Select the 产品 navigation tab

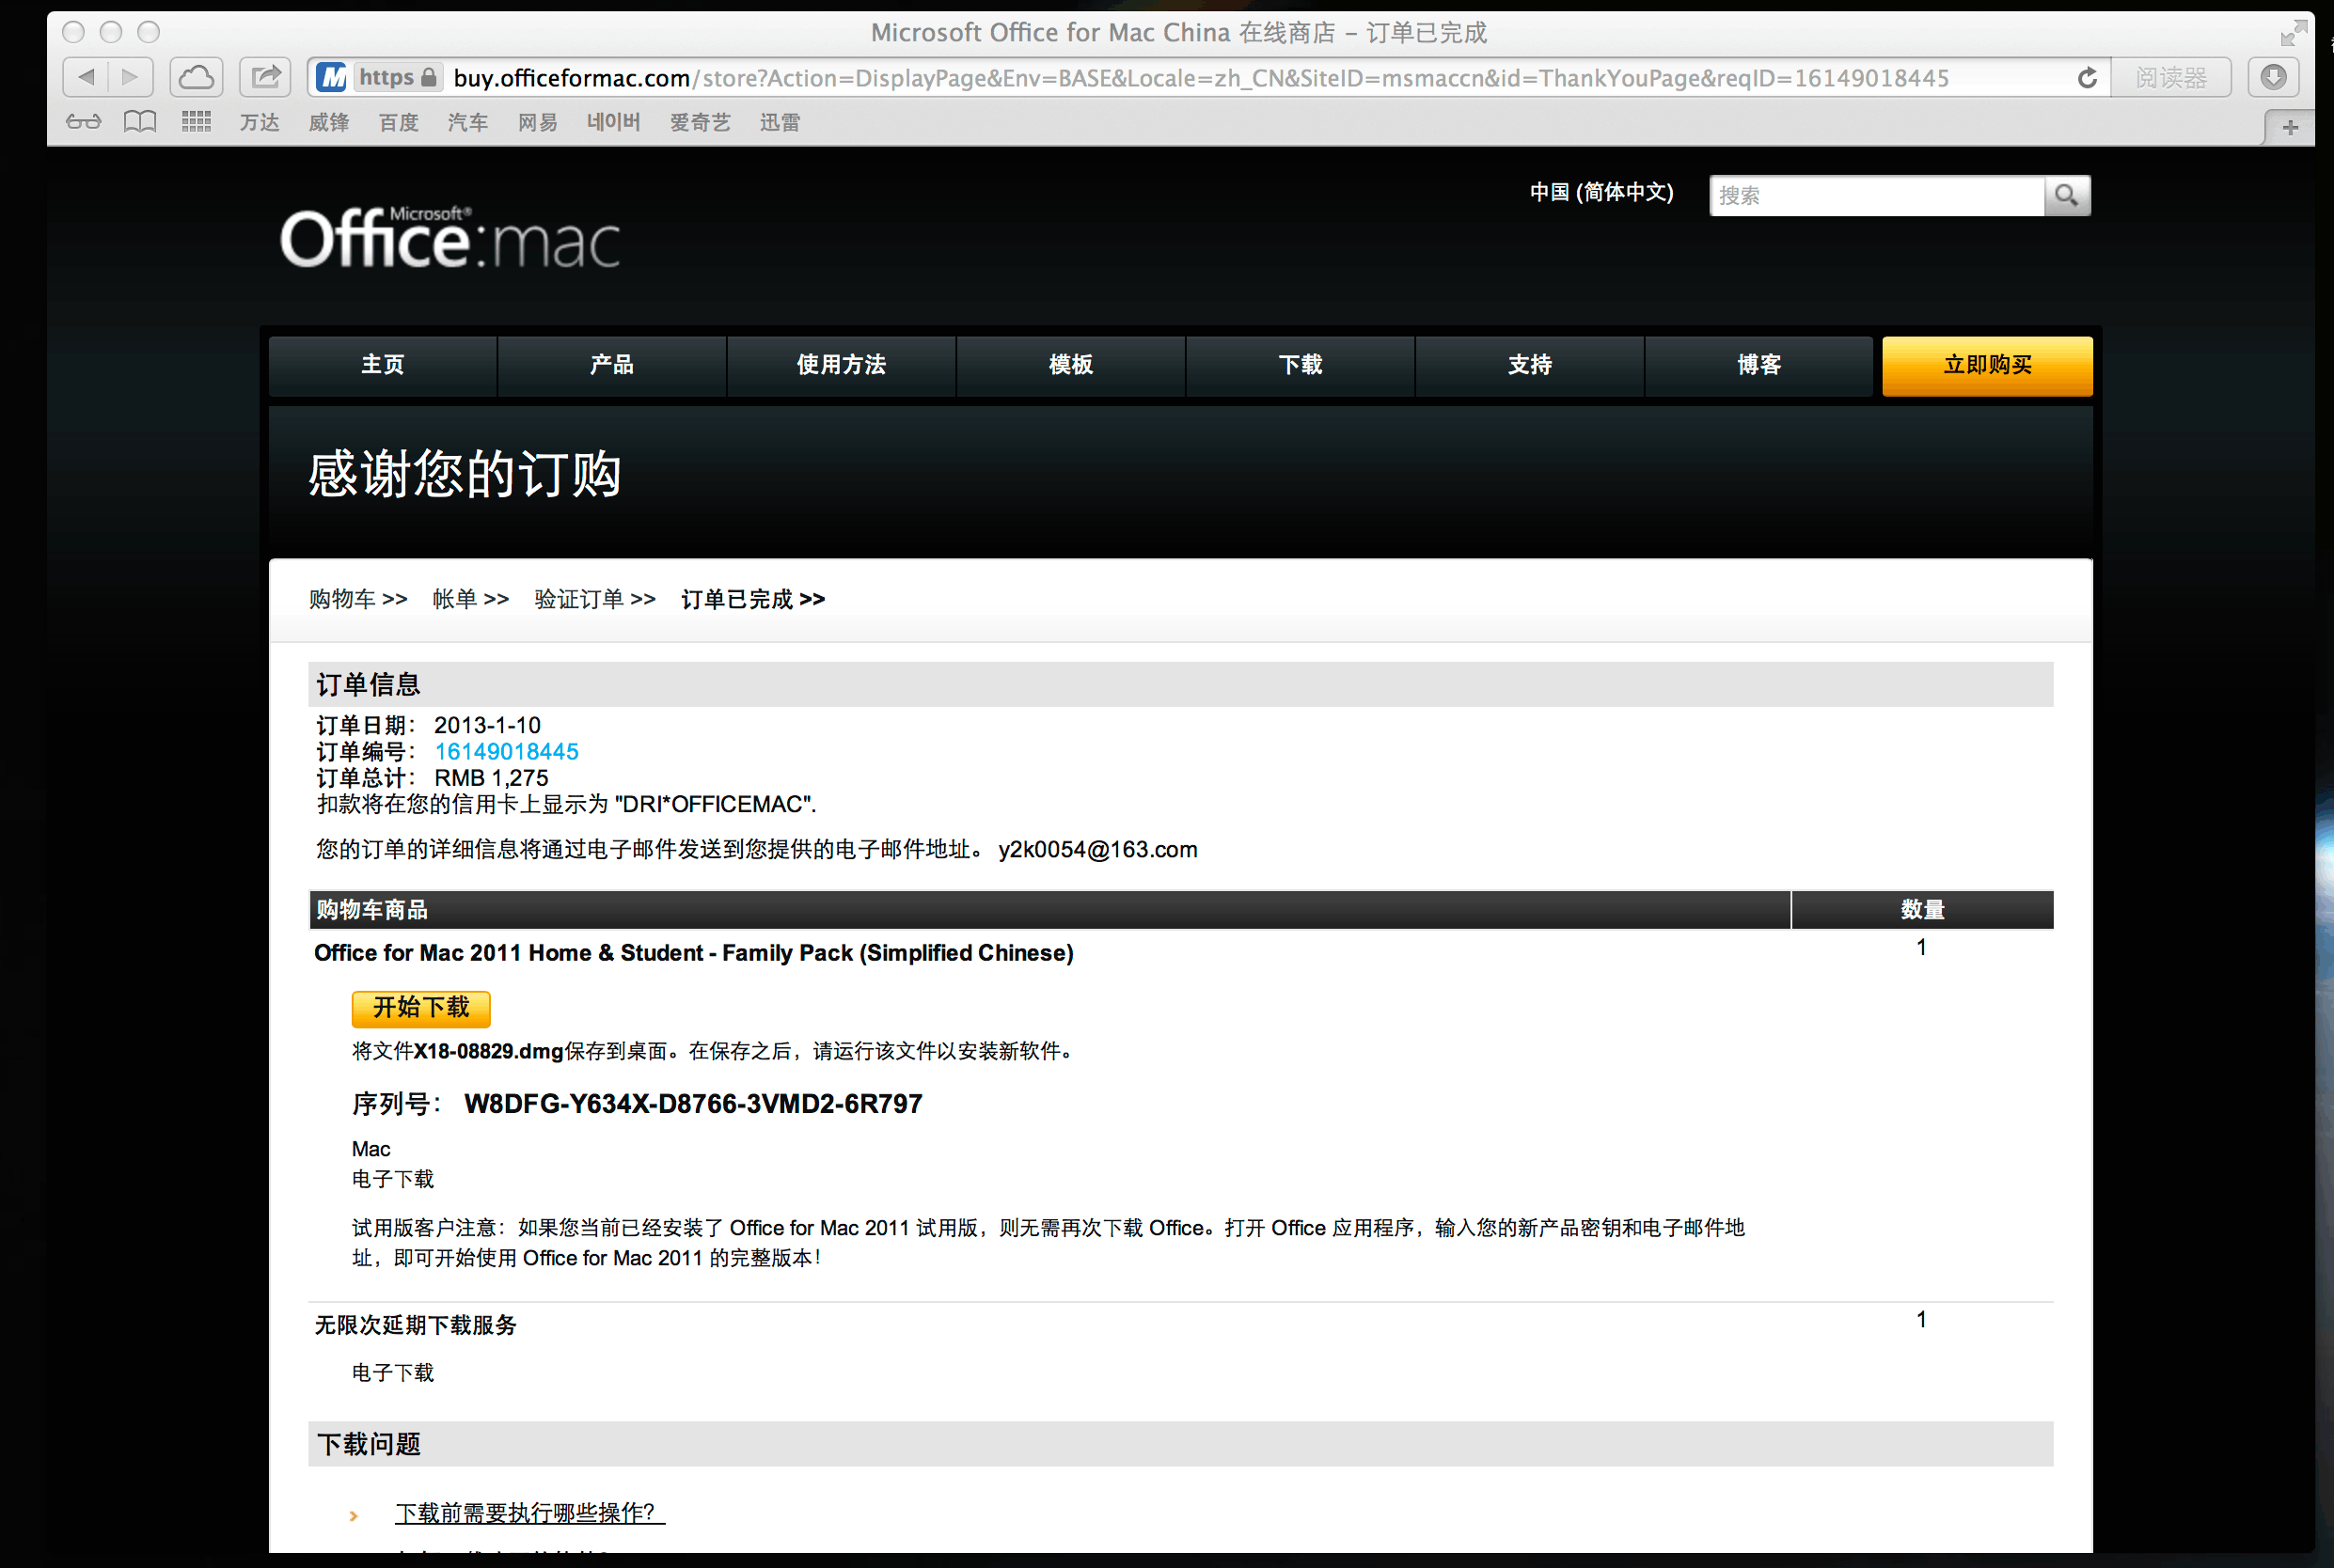[x=612, y=365]
